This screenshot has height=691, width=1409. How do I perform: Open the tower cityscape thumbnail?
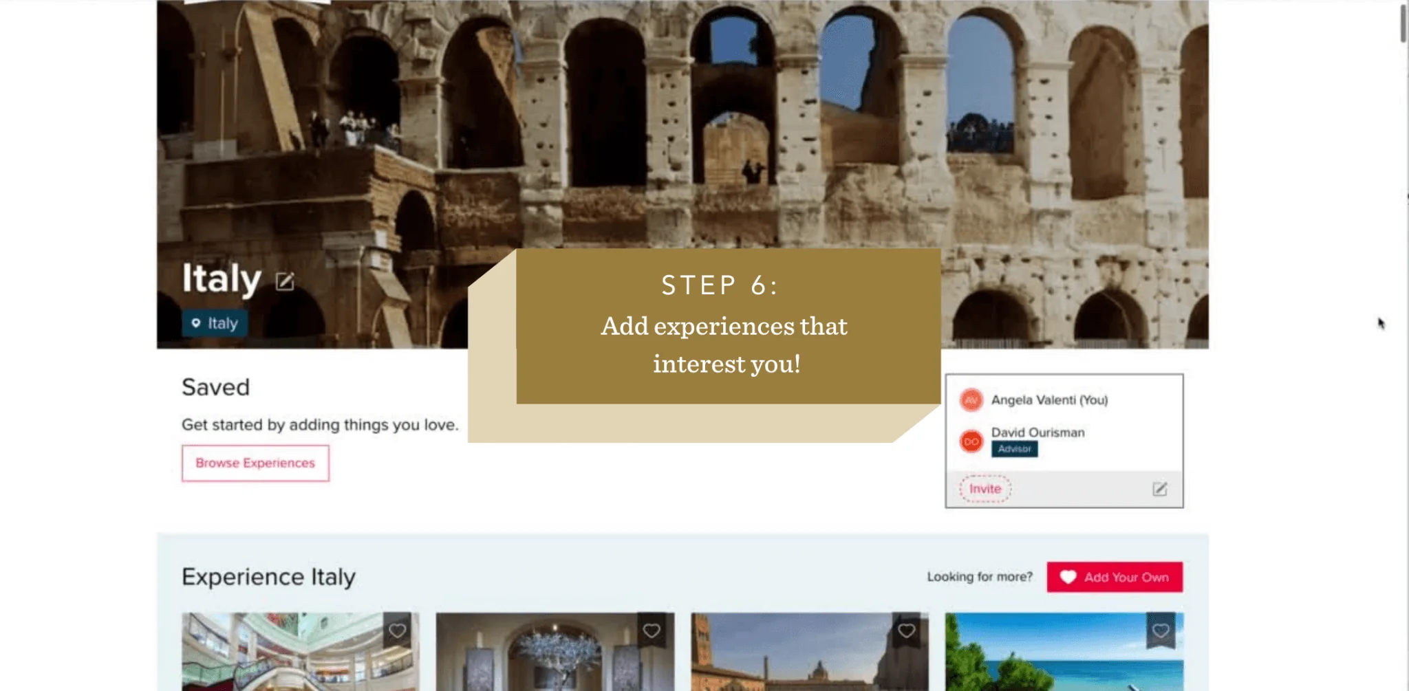click(810, 652)
